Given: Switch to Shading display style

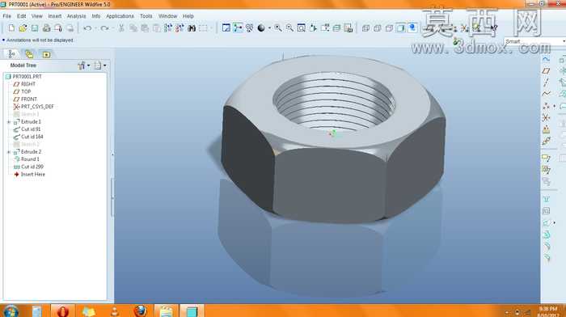Looking at the screenshot, I should click(x=401, y=27).
